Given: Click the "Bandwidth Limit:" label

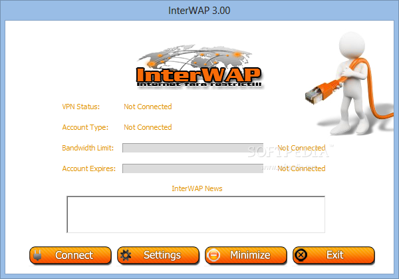Looking at the screenshot, I should [88, 148].
